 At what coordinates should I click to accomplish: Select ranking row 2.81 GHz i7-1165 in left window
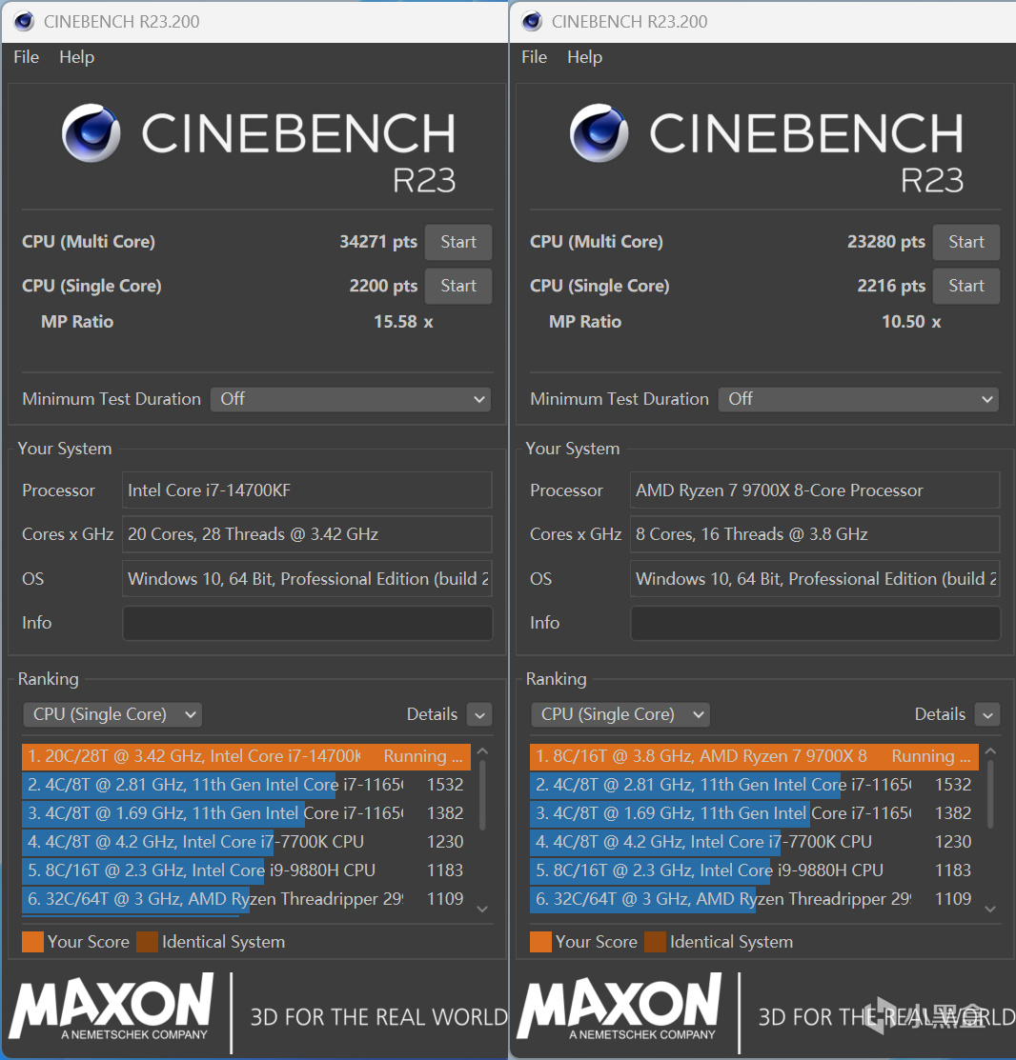click(246, 785)
